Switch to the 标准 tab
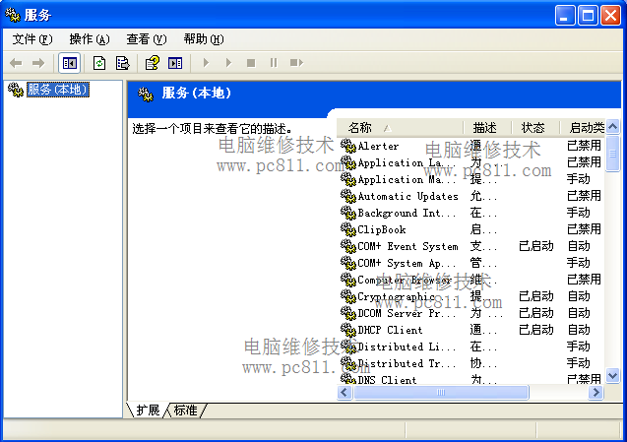This screenshot has width=627, height=442. [186, 410]
